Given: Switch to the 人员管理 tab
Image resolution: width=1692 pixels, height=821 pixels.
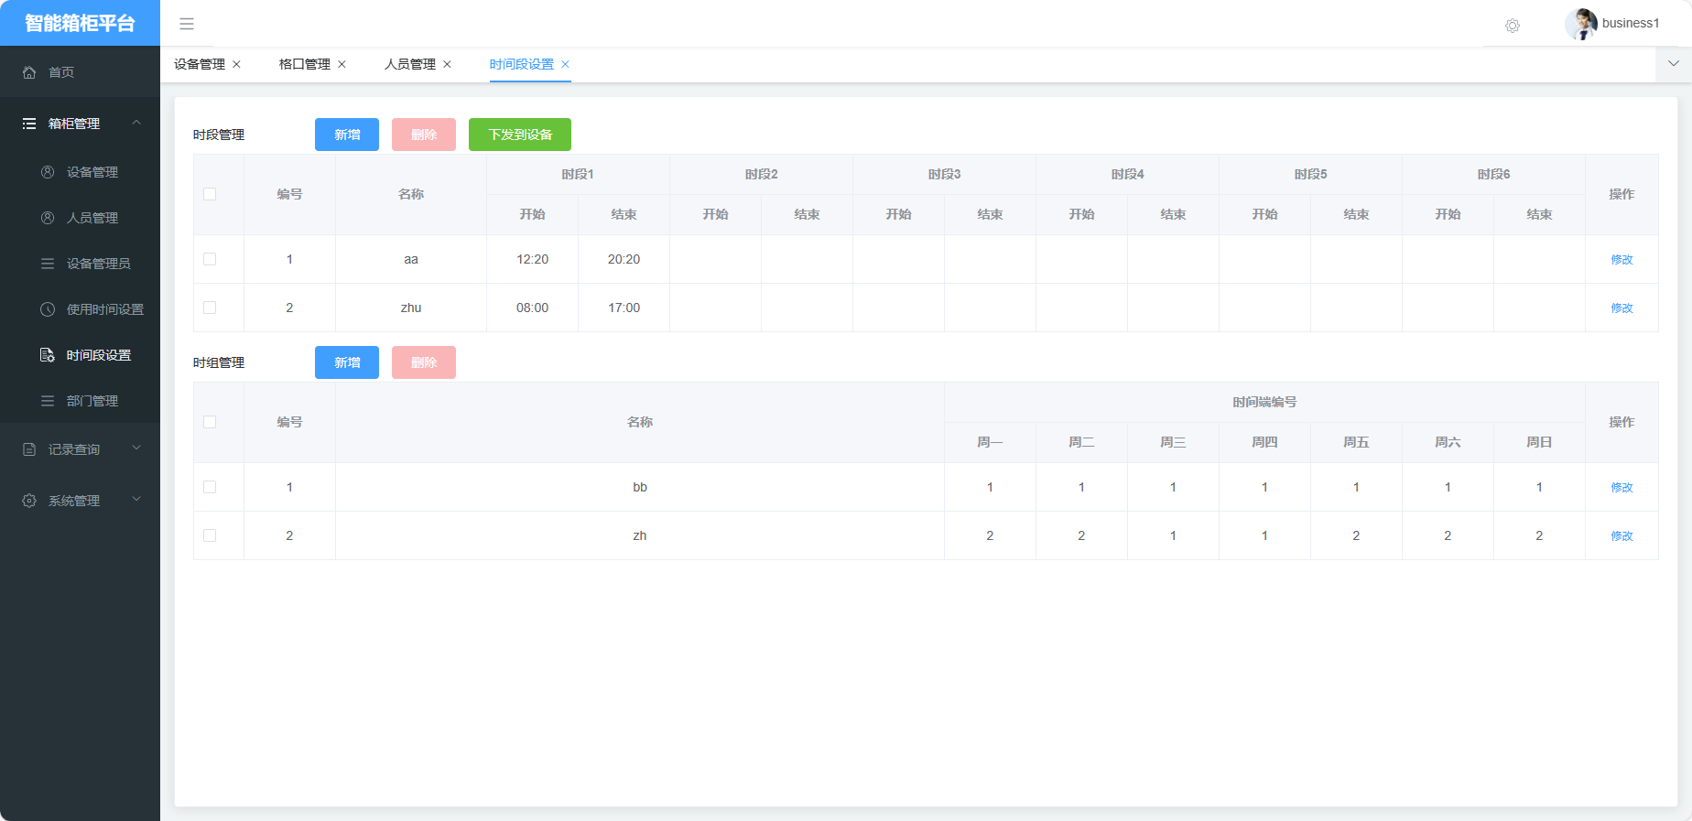Looking at the screenshot, I should tap(409, 64).
